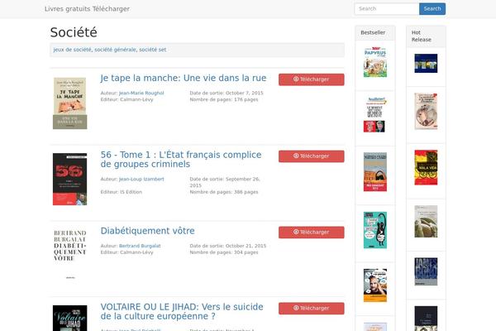Click Date de sortie: October 21, 2015 text

[228, 246]
